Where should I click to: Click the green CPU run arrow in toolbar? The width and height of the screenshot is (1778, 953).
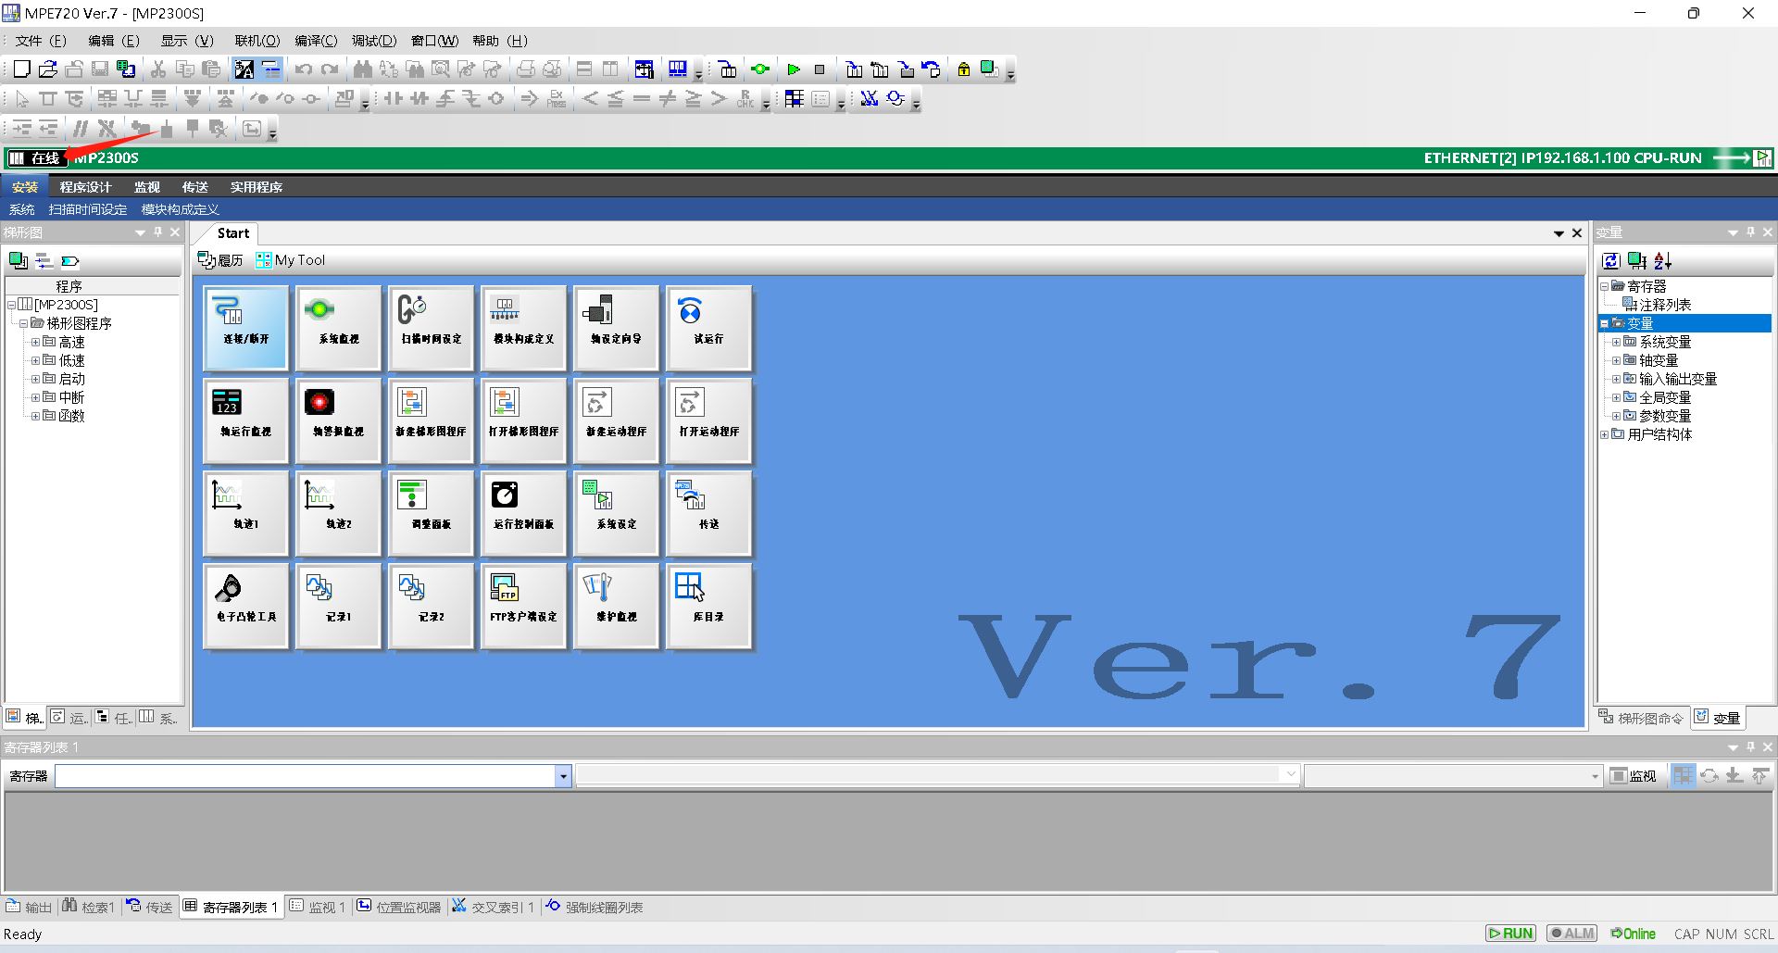[x=794, y=69]
